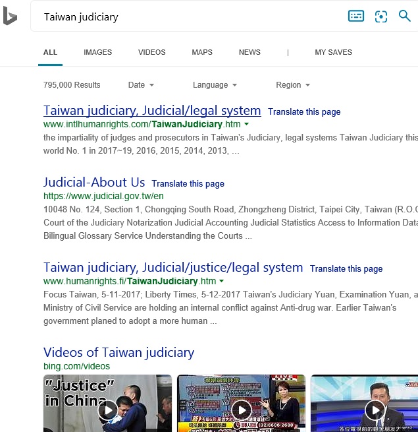Play the "Justice in China" video
The width and height of the screenshot is (418, 432).
[107, 410]
